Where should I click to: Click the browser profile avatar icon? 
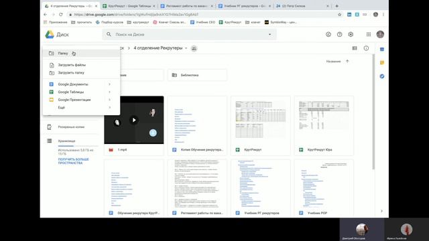(375, 15)
